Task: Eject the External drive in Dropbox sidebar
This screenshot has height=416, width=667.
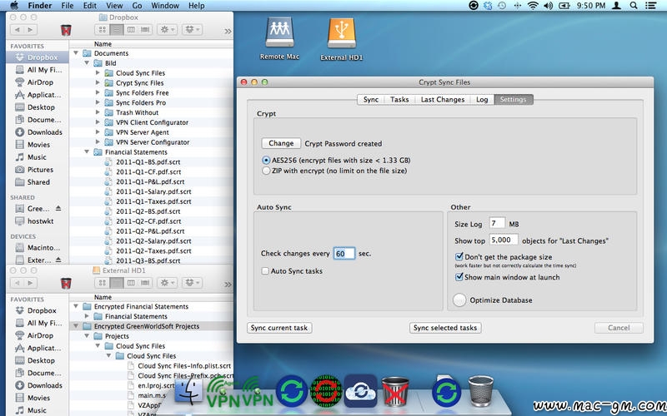Action: (58, 260)
